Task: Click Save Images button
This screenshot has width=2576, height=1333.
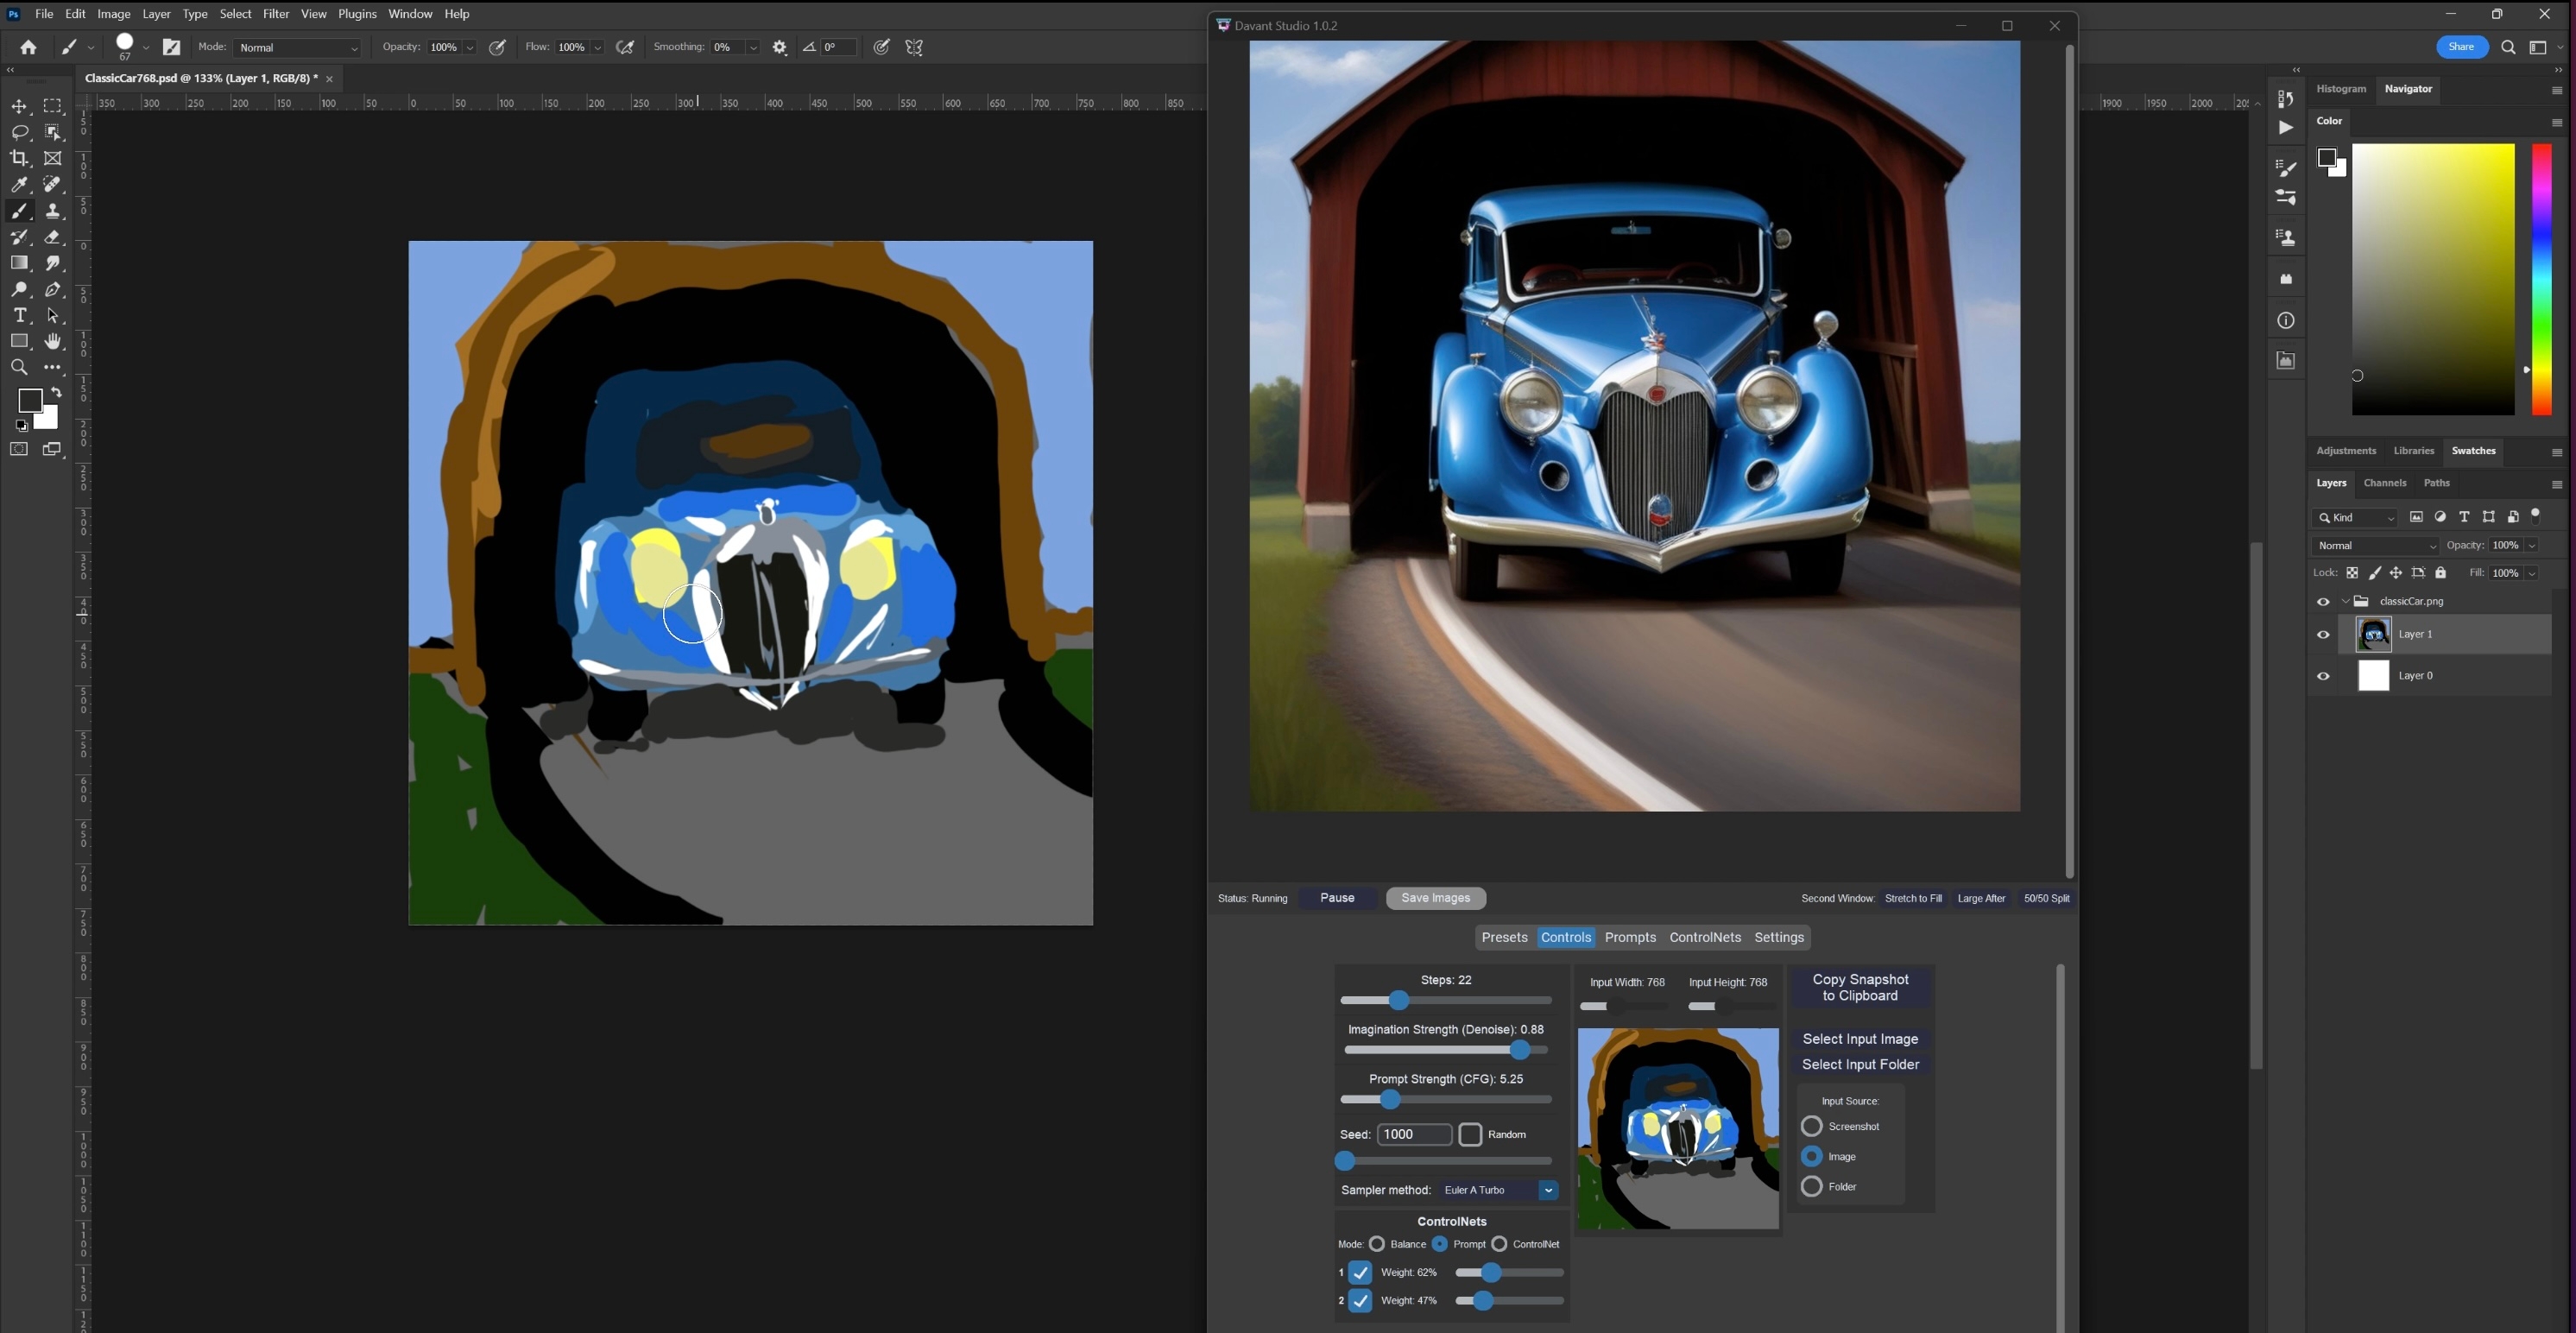Action: 1434,896
